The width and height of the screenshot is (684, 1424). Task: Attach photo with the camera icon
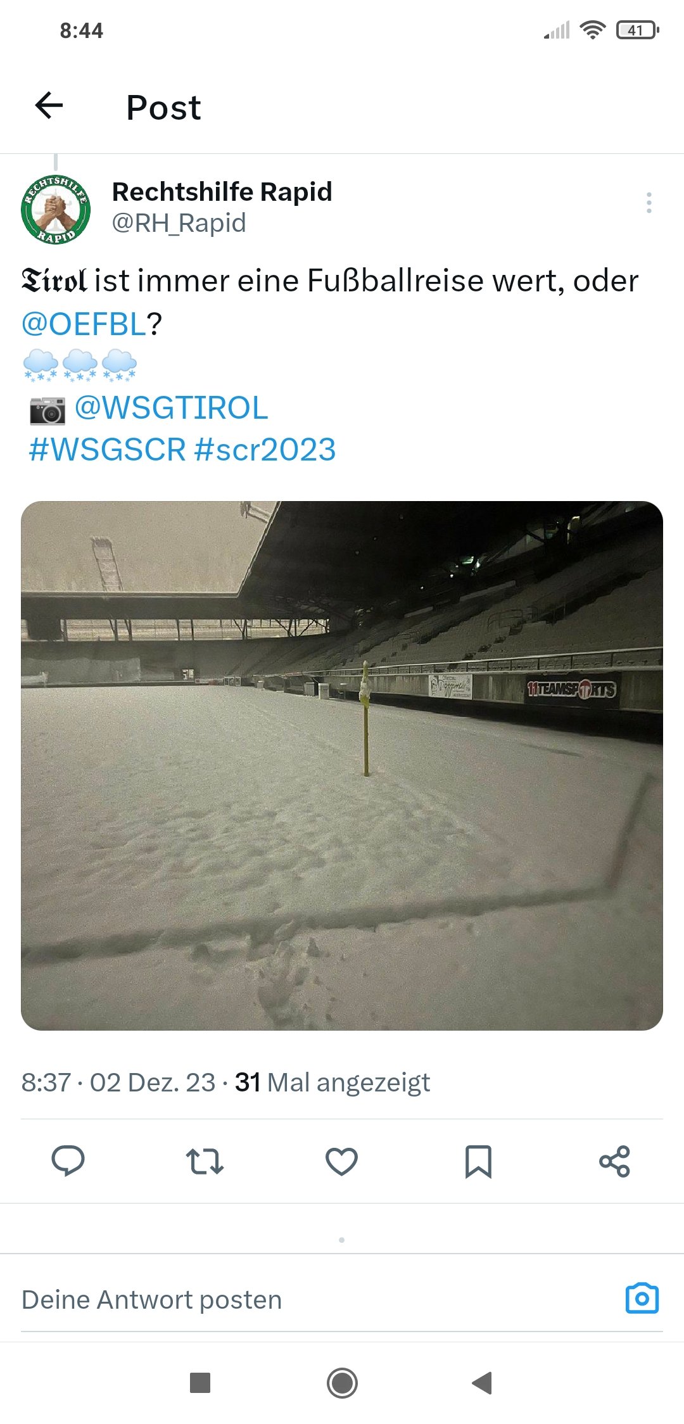[x=642, y=1299]
